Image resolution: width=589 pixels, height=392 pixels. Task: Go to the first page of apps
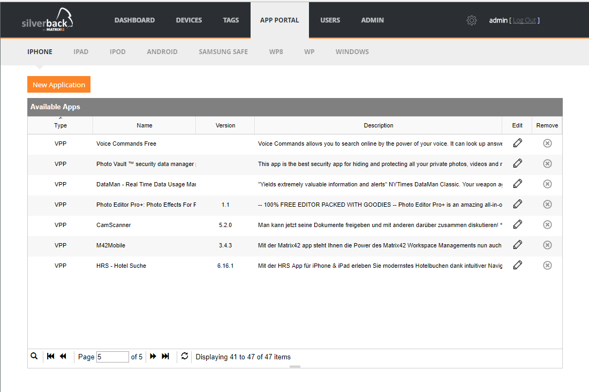[x=51, y=356]
